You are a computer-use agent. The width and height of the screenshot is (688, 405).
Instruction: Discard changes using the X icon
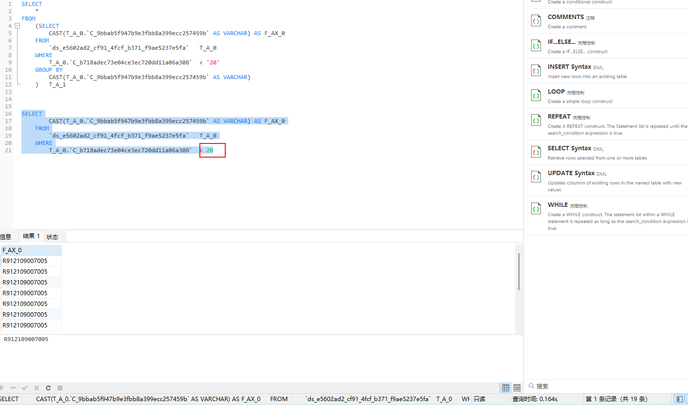click(36, 387)
